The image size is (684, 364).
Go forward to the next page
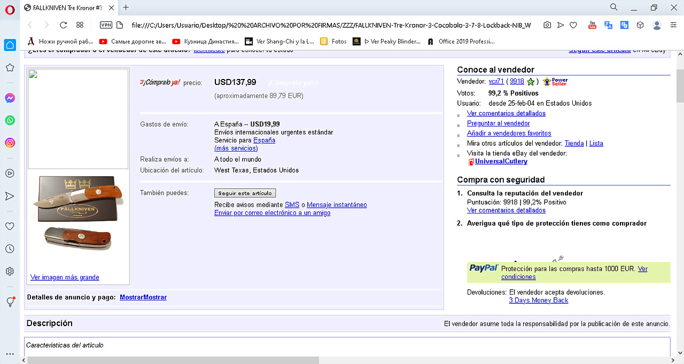click(x=46, y=25)
